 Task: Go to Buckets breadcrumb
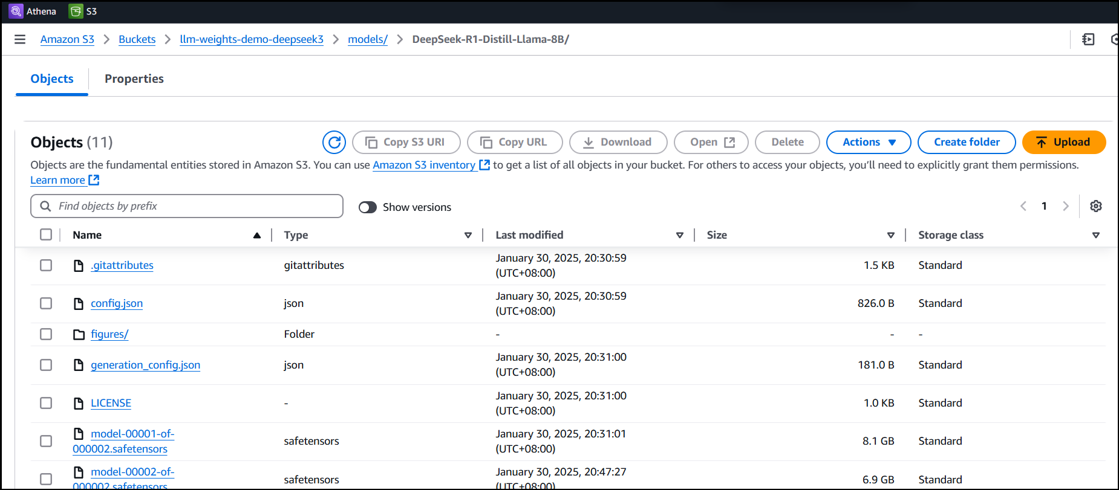pyautogui.click(x=137, y=39)
